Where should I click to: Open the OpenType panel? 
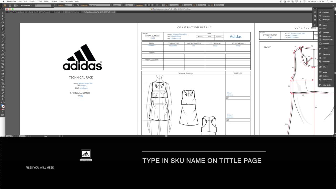[x=326, y=20]
